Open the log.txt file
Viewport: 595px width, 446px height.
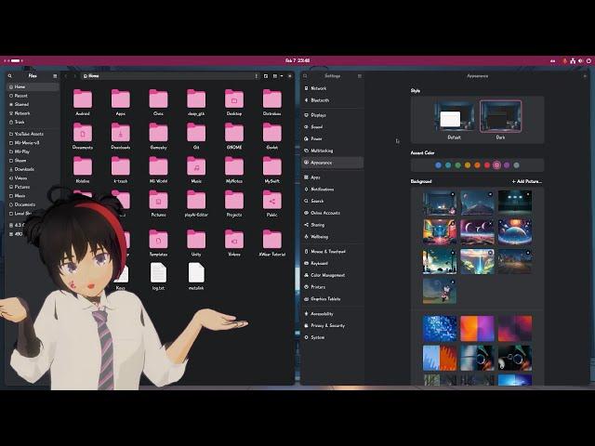[x=158, y=273]
